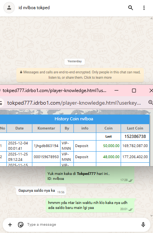This screenshot has height=233, width=153.
Task: Focus the Type a message field
Action: [83, 225]
